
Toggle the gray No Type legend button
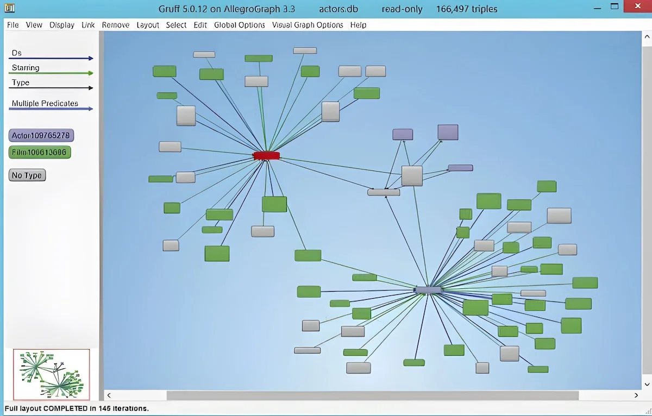coord(27,175)
